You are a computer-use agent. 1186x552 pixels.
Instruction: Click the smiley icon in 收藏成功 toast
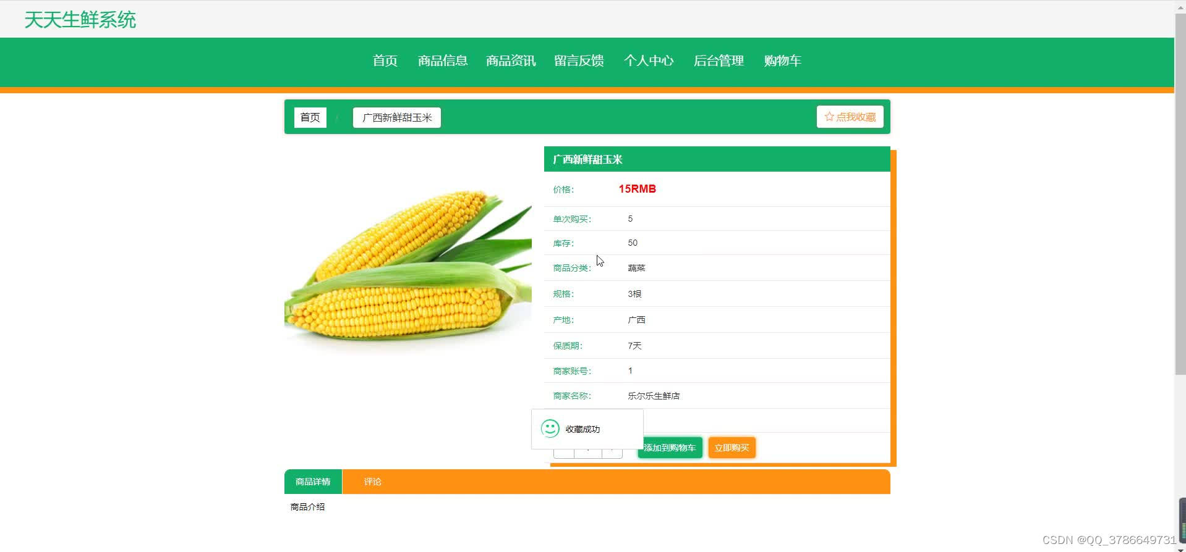[x=550, y=429]
